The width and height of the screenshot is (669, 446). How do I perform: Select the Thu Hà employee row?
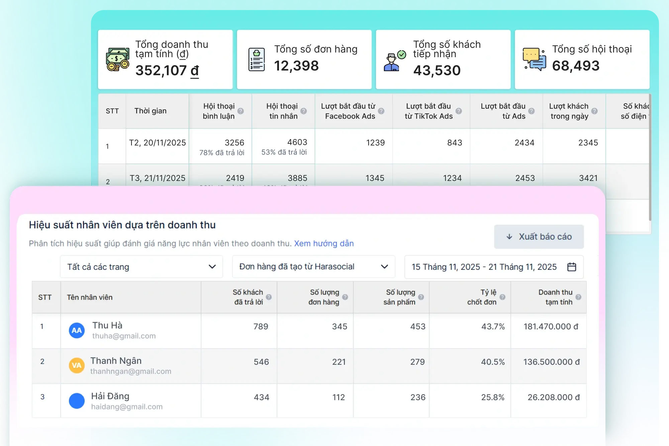point(107,326)
